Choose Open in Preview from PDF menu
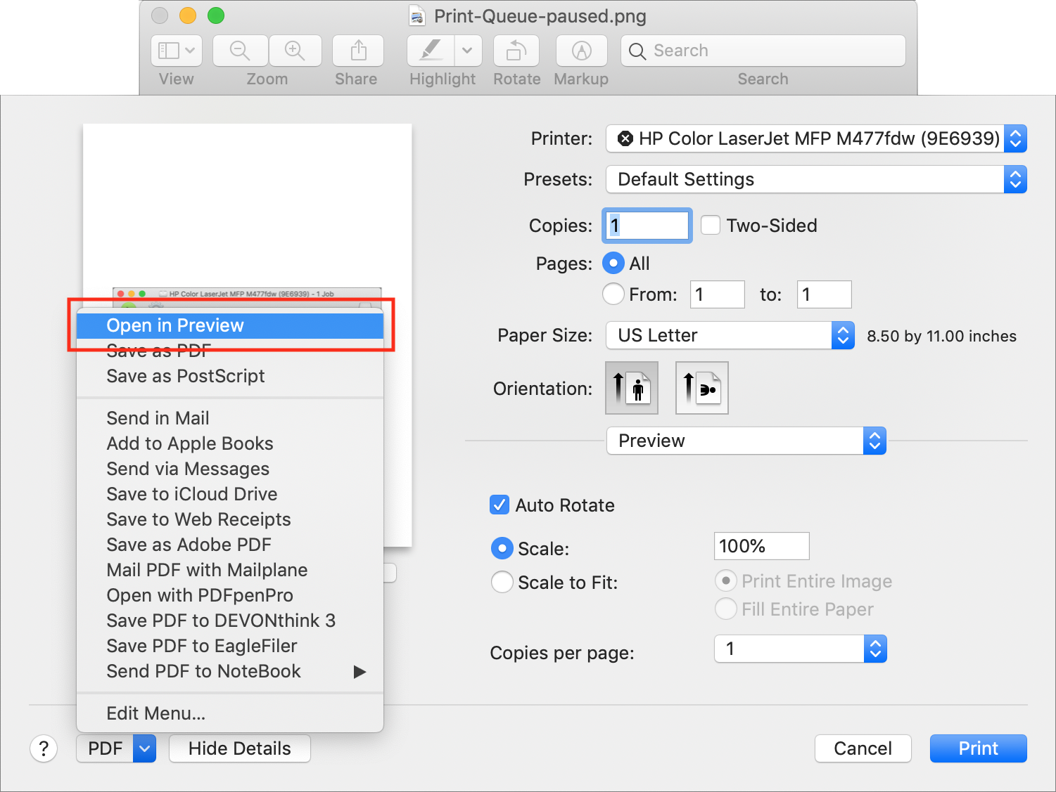This screenshot has height=792, width=1056. 230,325
